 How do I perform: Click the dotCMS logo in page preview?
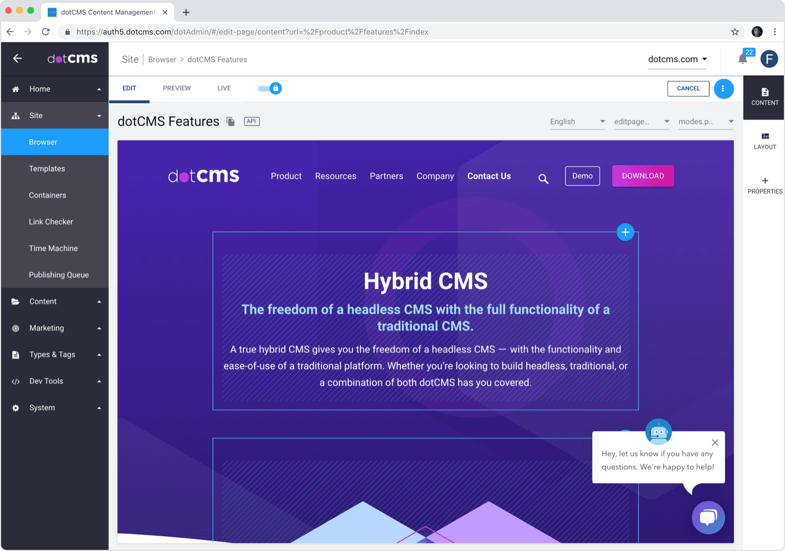pos(204,176)
